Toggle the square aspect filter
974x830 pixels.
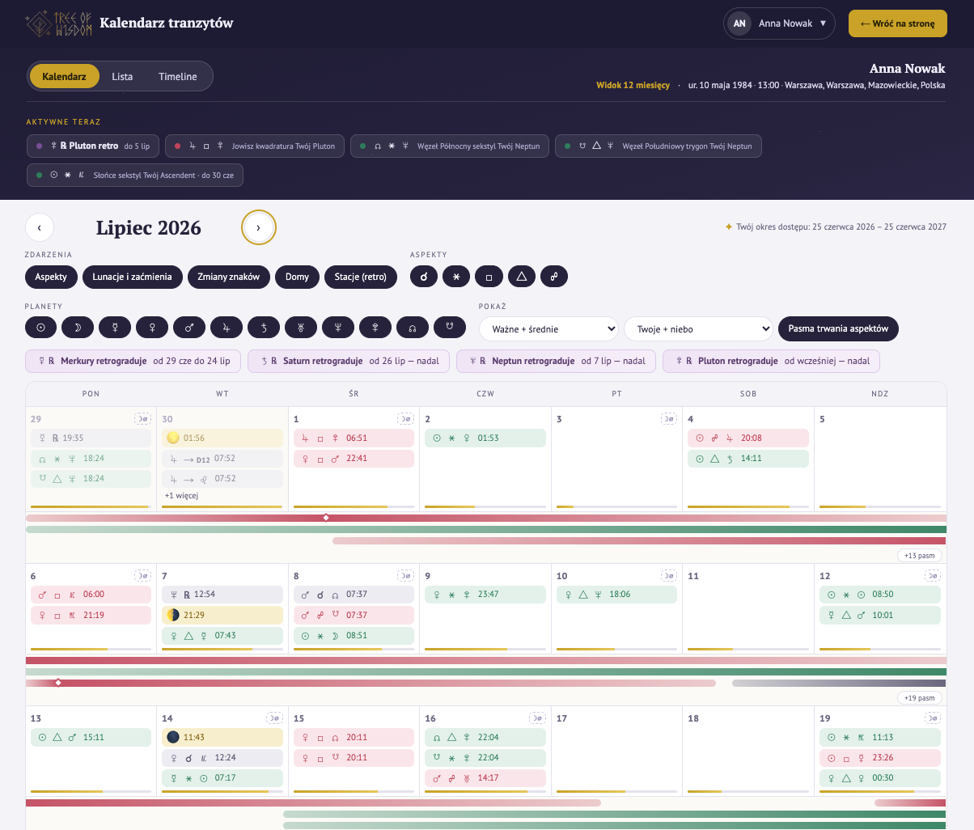pyautogui.click(x=489, y=277)
